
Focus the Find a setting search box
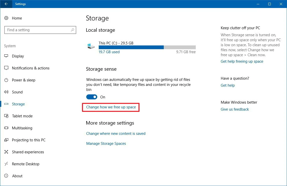click(x=40, y=30)
